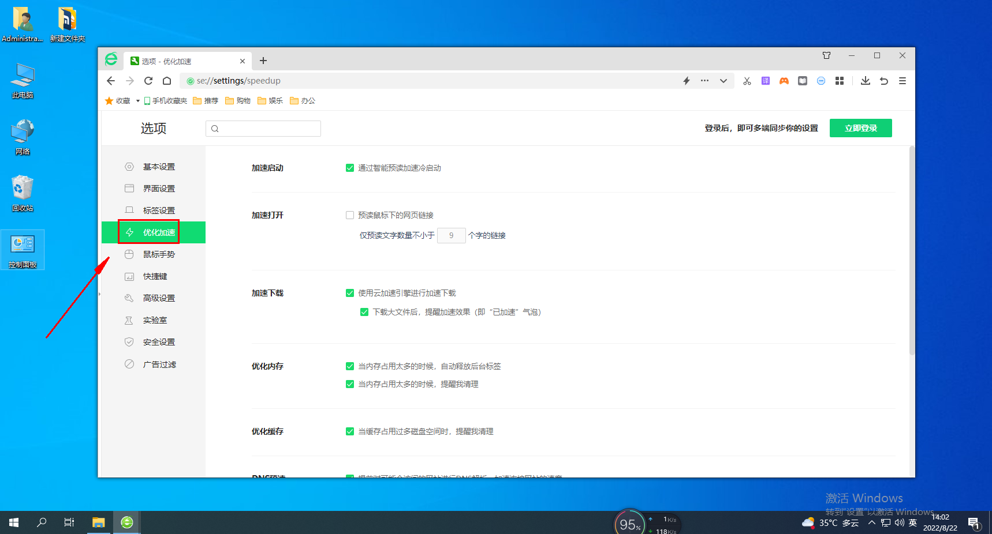Select 安全设置 in sidebar
This screenshot has height=534, width=992.
point(154,342)
